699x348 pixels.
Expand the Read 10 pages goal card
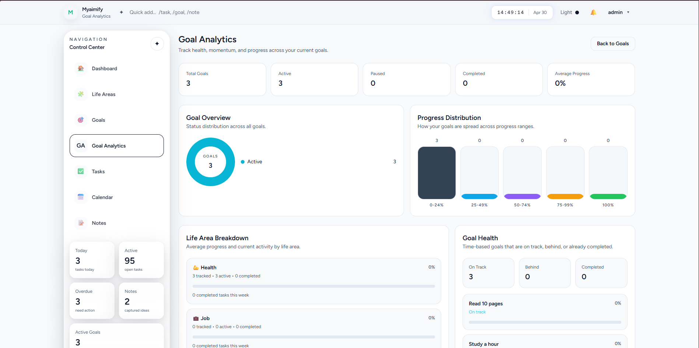545,312
